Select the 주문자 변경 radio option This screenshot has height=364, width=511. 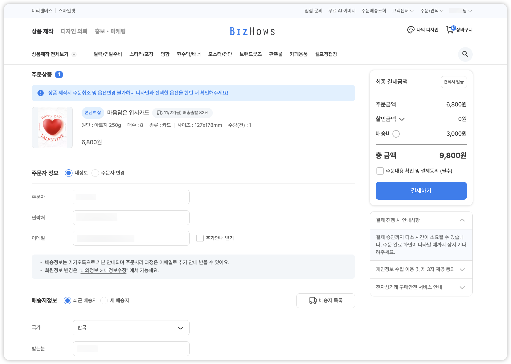pos(95,173)
